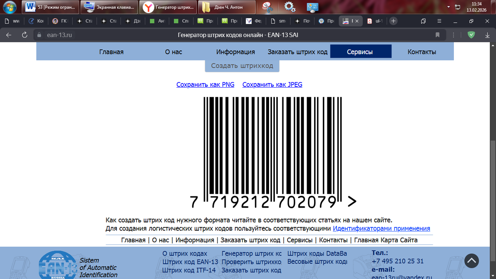Go back with the browser back arrow
The width and height of the screenshot is (496, 279).
pos(9,35)
